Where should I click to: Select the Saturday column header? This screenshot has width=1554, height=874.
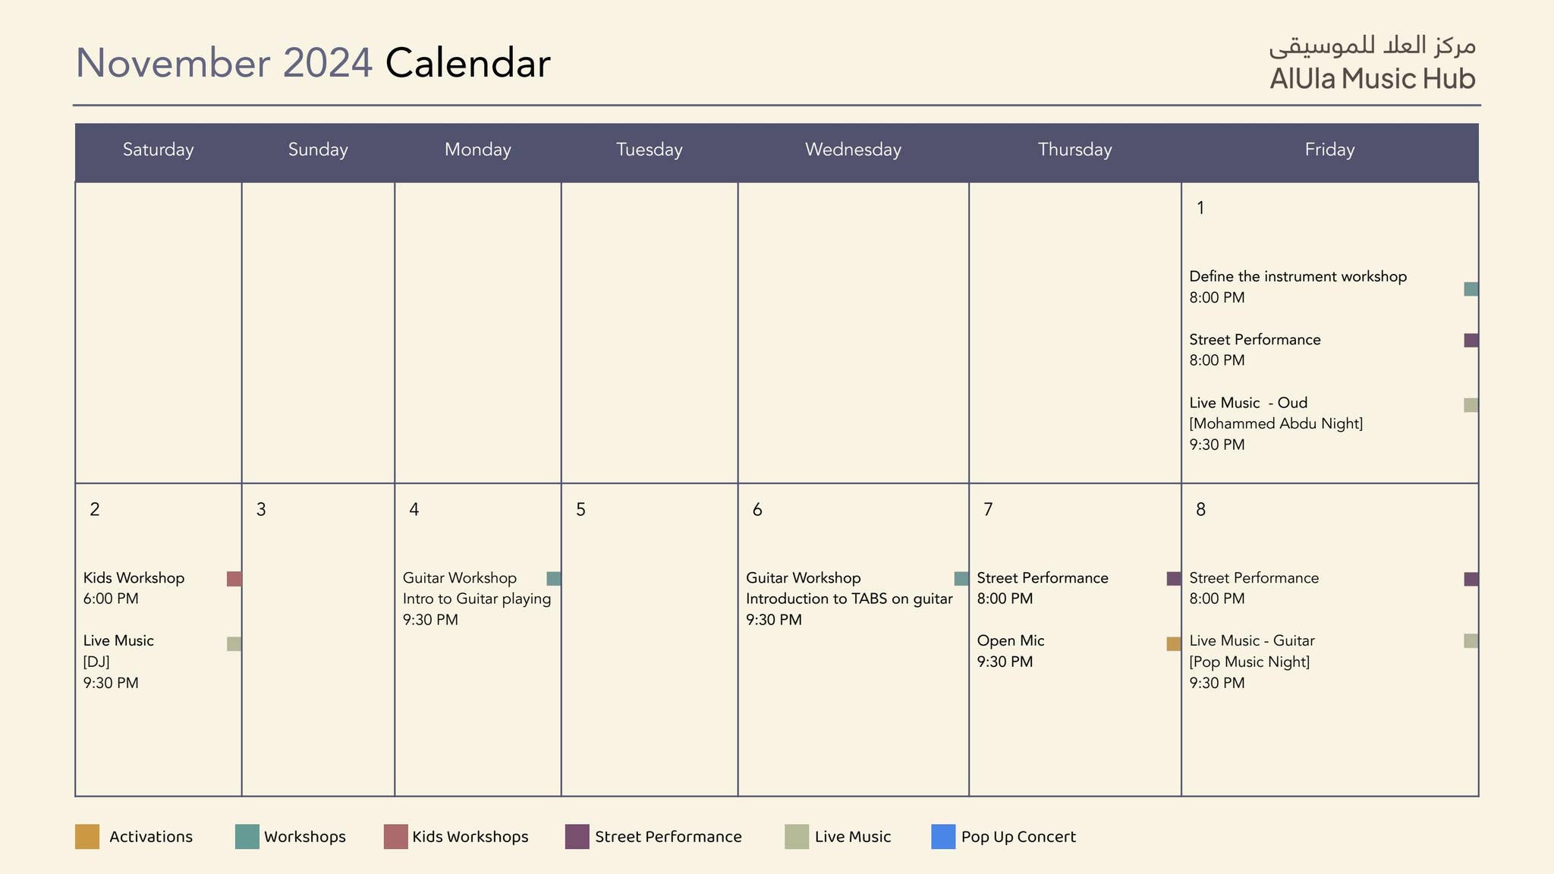click(158, 149)
